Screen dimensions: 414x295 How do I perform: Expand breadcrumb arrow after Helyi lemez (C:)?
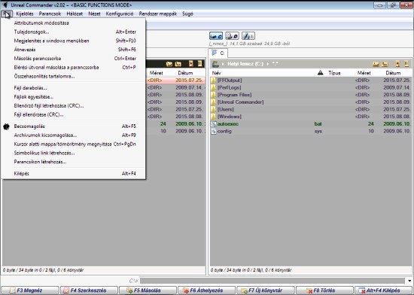pyautogui.click(x=268, y=64)
